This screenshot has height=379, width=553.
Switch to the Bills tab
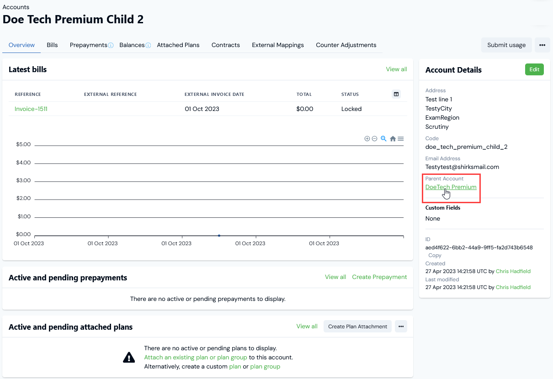tap(52, 45)
